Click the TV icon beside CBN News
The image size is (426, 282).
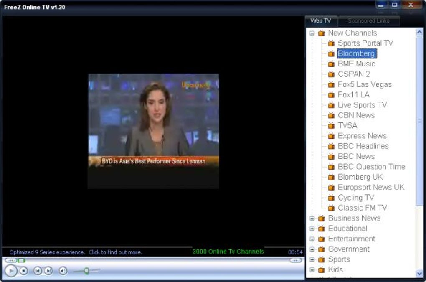(331, 115)
